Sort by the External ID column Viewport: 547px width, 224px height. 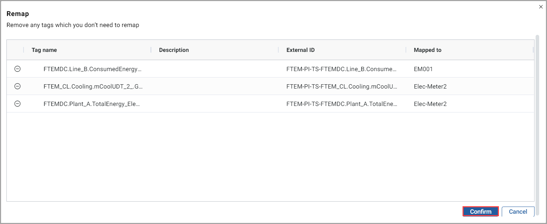300,50
